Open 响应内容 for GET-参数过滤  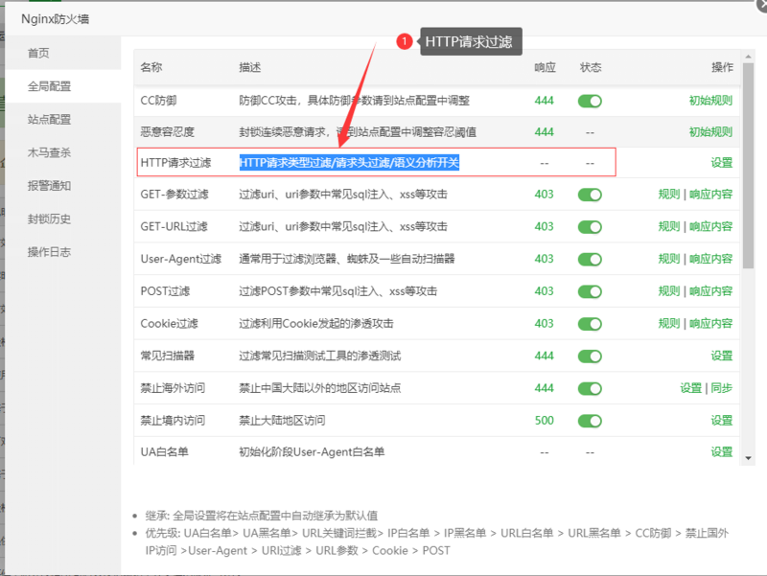710,195
